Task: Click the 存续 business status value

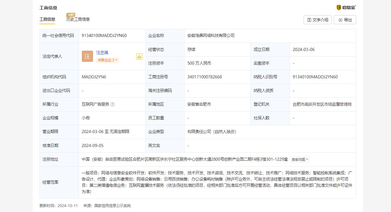Action: [191, 49]
